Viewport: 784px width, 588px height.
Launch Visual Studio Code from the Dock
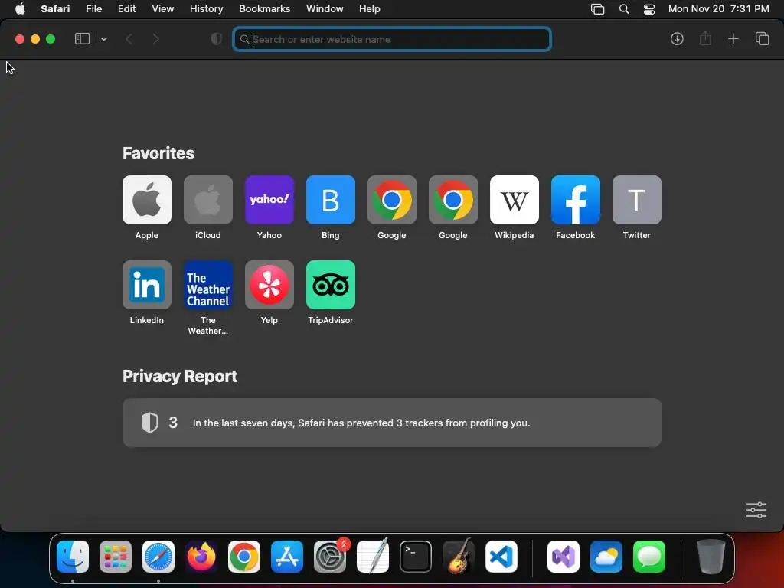[x=501, y=556]
